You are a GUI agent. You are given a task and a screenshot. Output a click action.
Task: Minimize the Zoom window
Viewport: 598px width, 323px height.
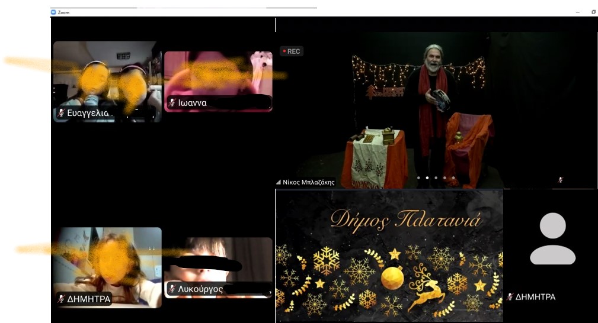point(578,12)
